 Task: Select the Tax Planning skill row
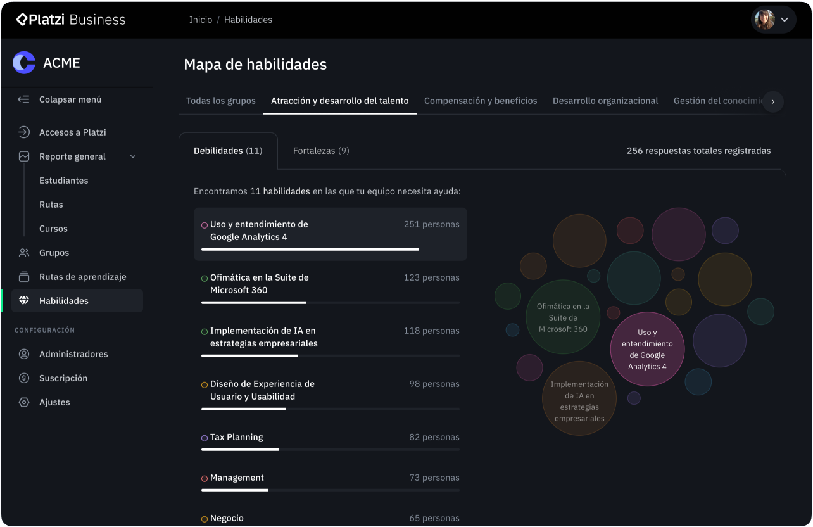331,442
